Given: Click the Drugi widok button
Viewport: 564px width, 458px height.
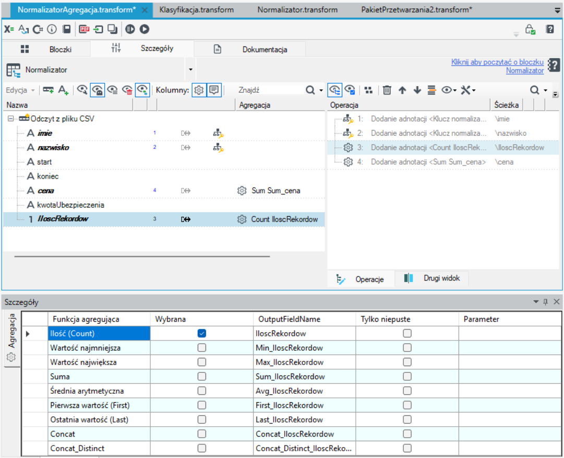Looking at the screenshot, I should (431, 278).
